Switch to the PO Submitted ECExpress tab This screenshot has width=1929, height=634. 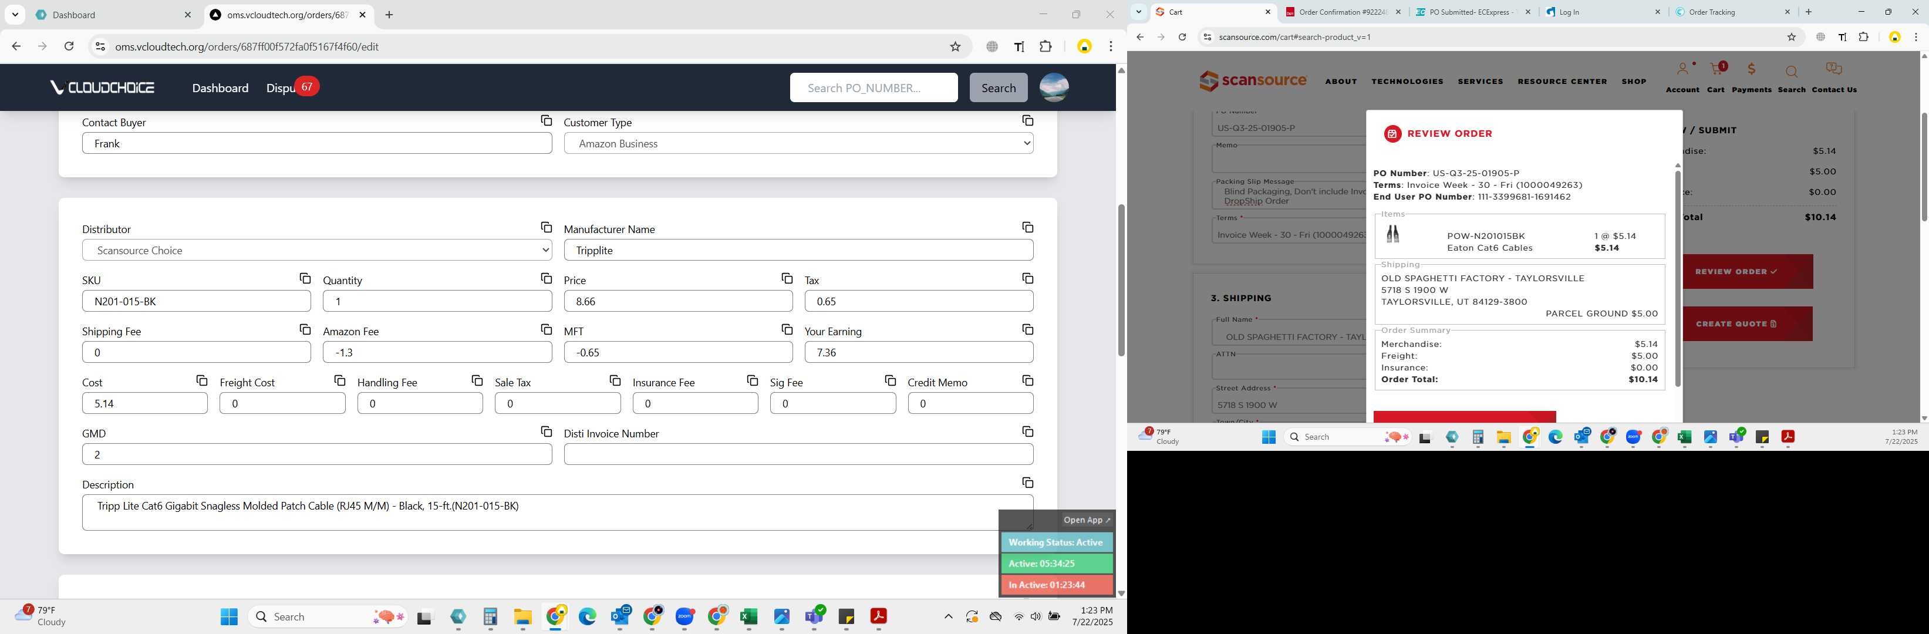pos(1472,12)
